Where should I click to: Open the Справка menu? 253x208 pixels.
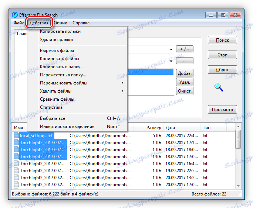[81, 23]
